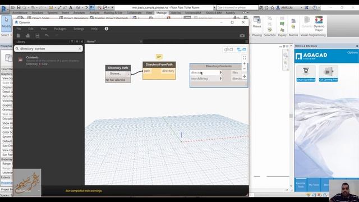The height and width of the screenshot is (202, 359).
Task: Open the Modify ribbon tab in Revit
Action: [x=231, y=12]
